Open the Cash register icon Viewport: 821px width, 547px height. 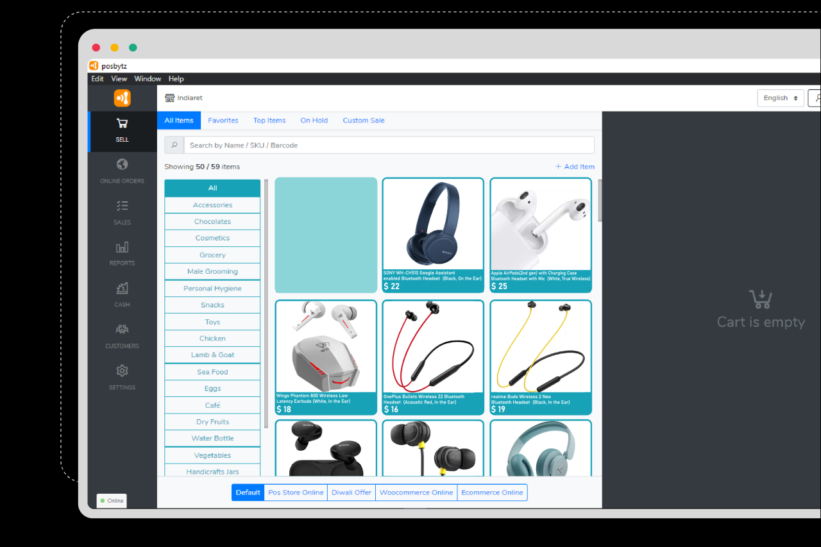[122, 289]
